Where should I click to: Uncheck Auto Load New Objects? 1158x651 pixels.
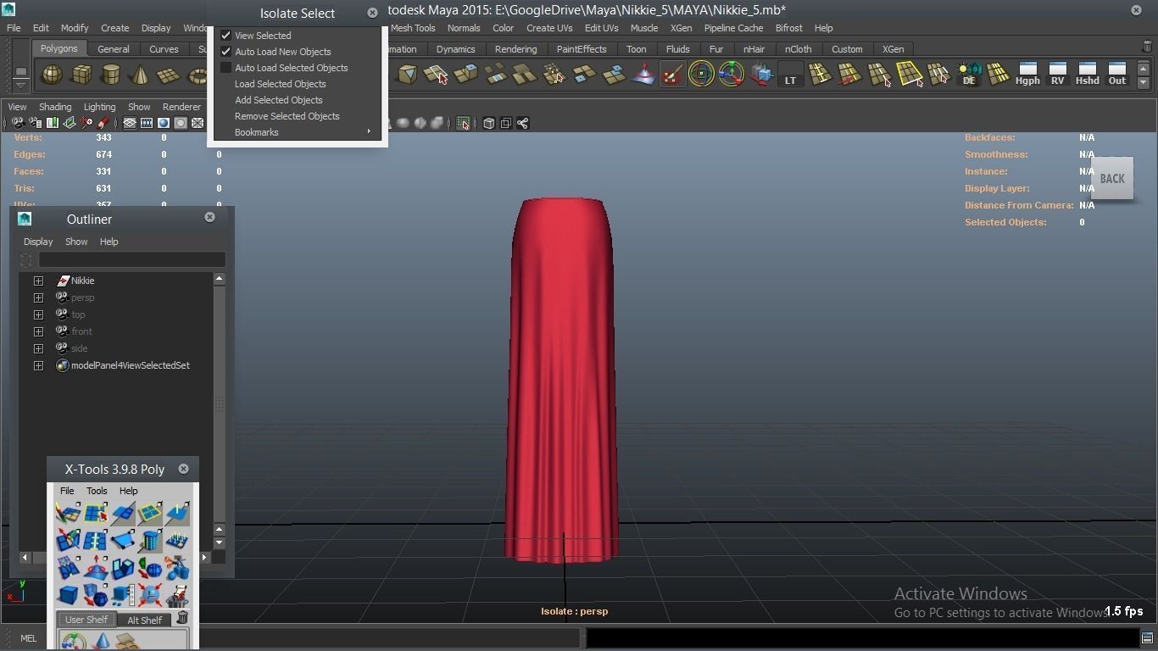point(226,52)
